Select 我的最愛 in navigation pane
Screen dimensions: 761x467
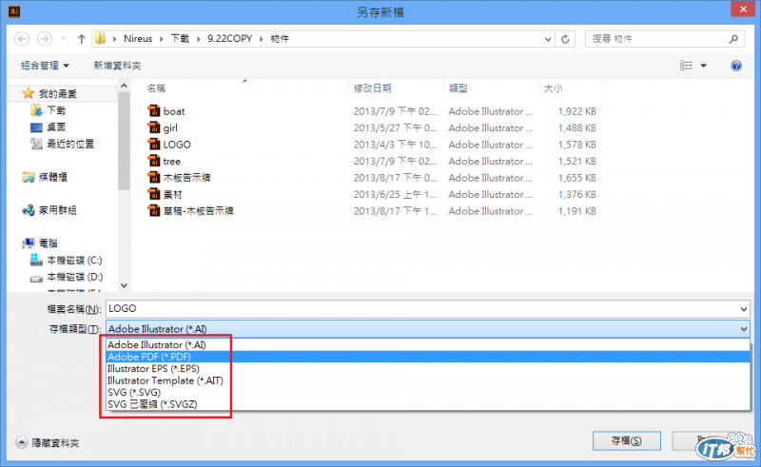pos(57,94)
